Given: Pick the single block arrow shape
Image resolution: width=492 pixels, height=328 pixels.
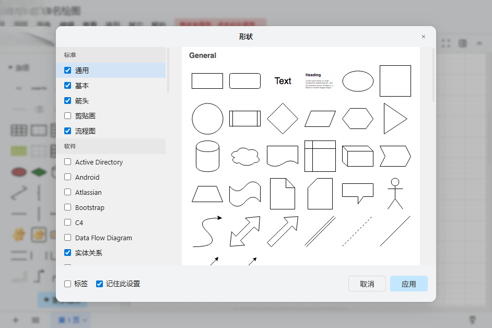Looking at the screenshot, I should click(283, 231).
